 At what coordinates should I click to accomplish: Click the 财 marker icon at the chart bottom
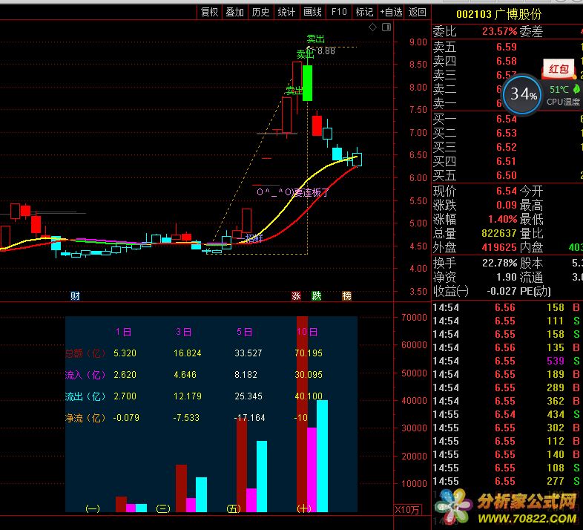75,296
